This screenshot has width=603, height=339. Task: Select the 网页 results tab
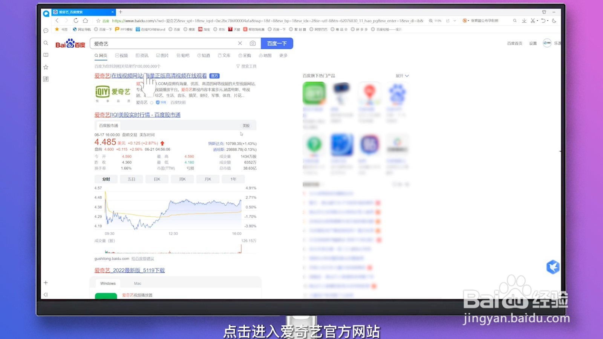pos(101,55)
